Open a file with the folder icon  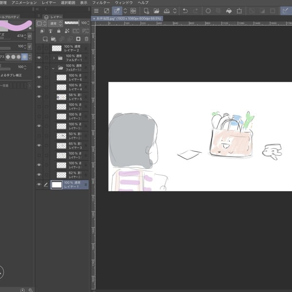[157, 11]
